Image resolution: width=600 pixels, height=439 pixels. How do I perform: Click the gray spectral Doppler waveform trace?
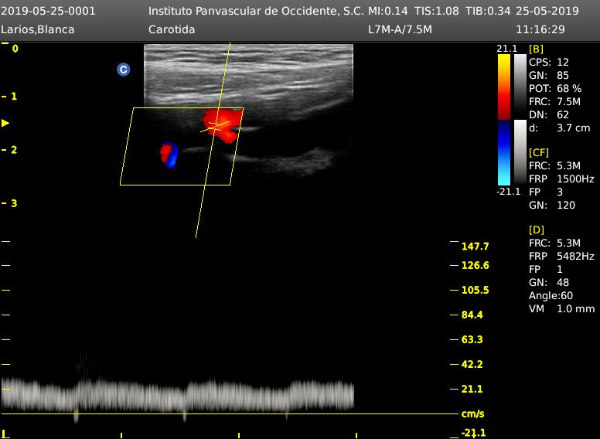tap(178, 396)
